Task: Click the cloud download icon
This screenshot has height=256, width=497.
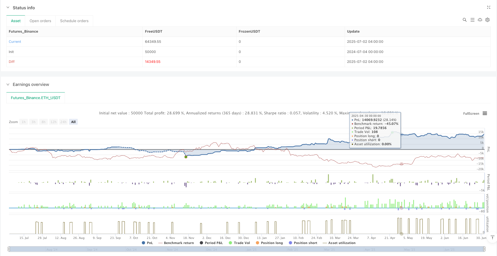Action: point(480,20)
